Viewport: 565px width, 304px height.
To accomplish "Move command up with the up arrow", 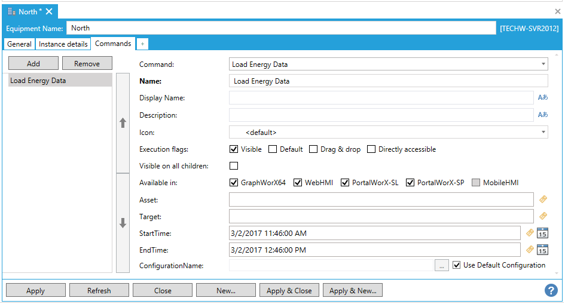I will [123, 123].
